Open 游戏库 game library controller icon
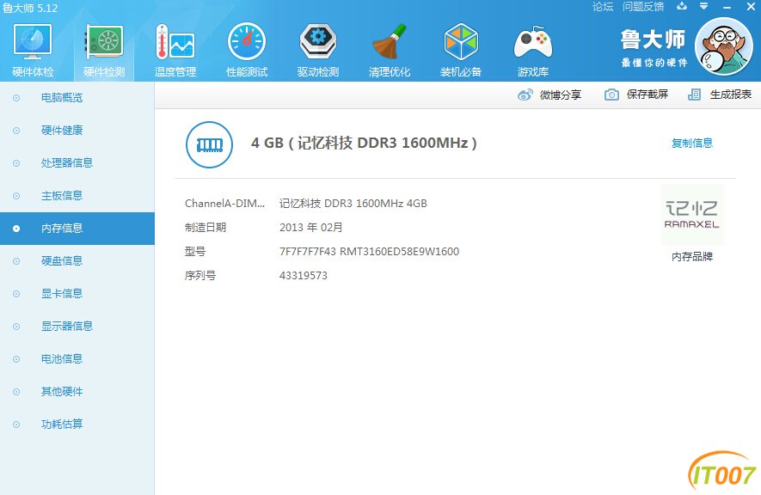The width and height of the screenshot is (761, 495). pos(533,44)
